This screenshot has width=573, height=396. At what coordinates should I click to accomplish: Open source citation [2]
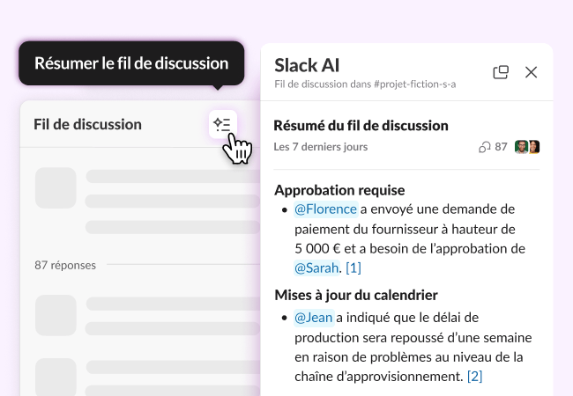[x=475, y=376]
